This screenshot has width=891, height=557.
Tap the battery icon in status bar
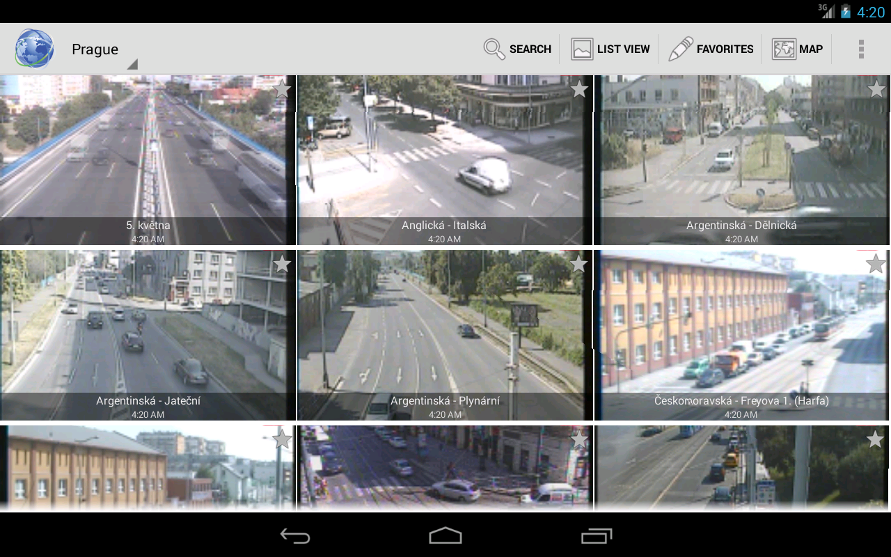[845, 11]
